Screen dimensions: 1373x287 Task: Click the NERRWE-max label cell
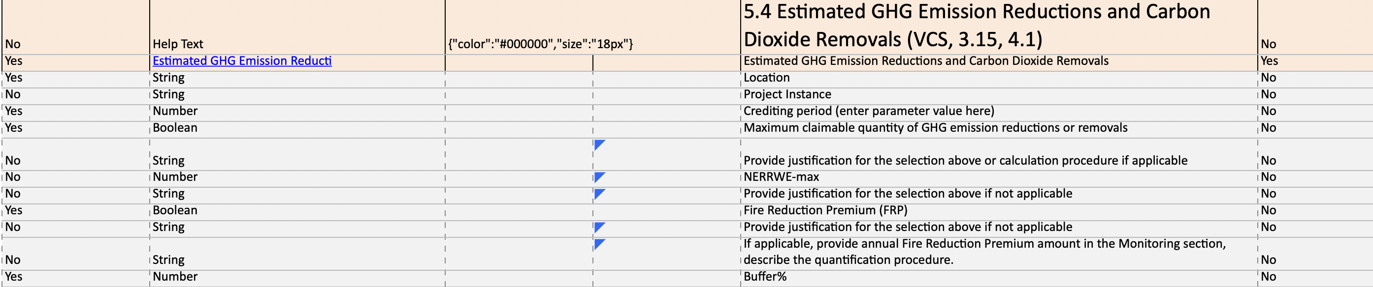[x=998, y=177]
